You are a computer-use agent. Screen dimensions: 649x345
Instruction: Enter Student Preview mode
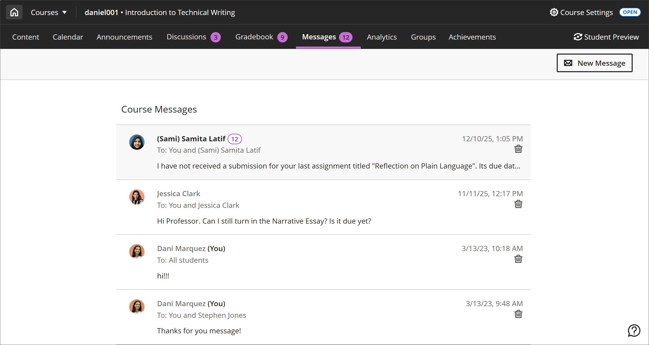pos(606,37)
